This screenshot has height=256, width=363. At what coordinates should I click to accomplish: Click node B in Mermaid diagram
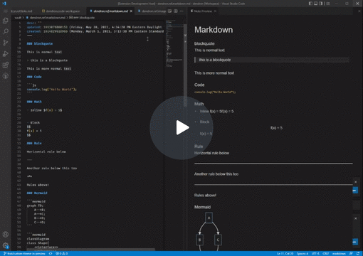click(x=199, y=240)
